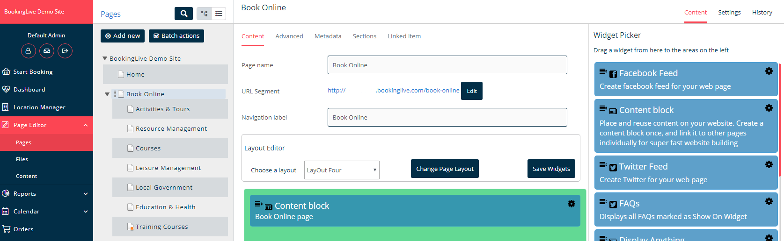Click the Location Manager building icon
The image size is (784, 241).
point(5,107)
